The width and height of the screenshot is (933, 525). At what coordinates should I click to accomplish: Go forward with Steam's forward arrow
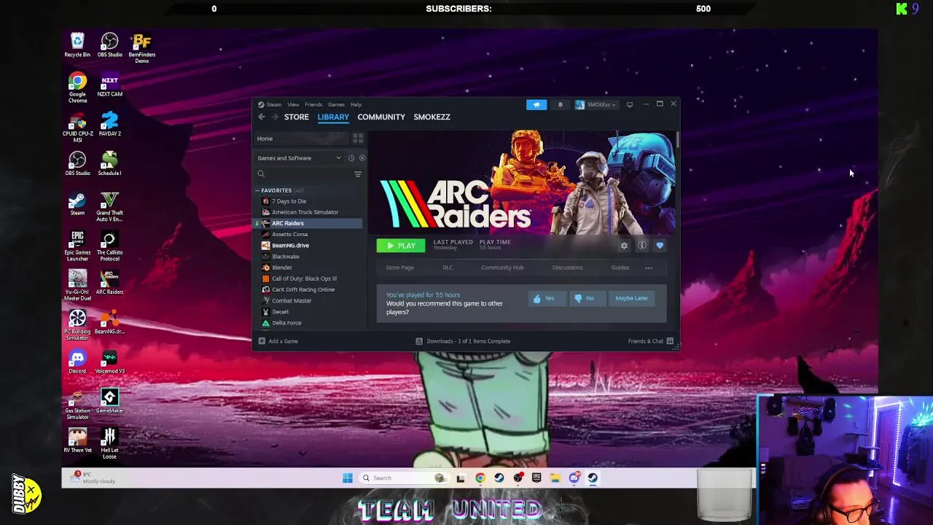(x=275, y=117)
